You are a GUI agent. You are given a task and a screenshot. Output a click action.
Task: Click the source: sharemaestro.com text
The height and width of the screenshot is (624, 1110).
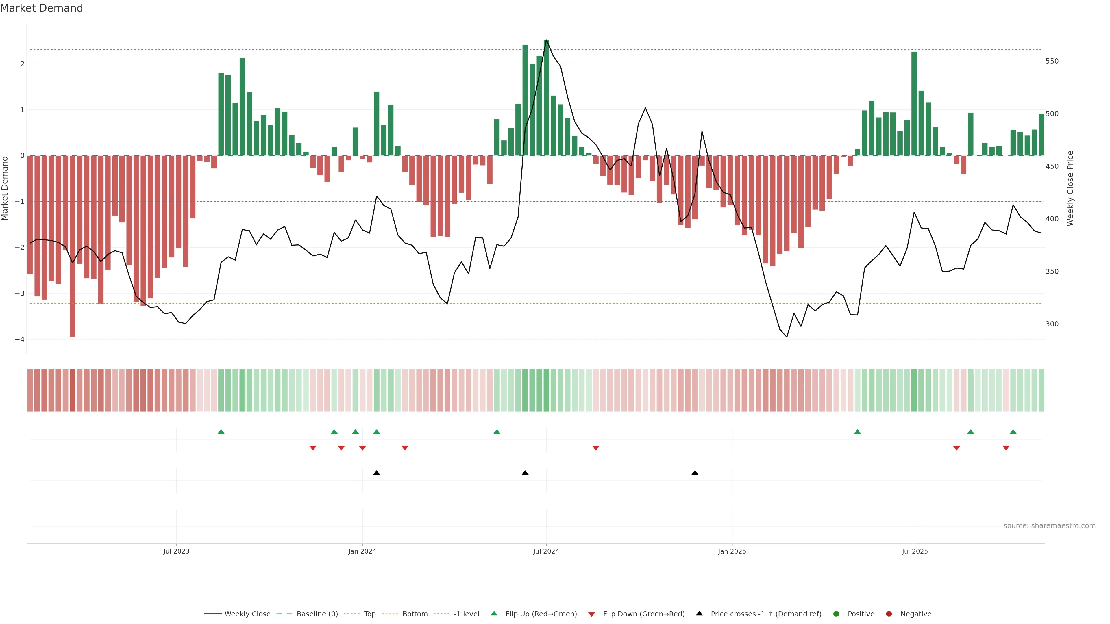coord(1049,525)
